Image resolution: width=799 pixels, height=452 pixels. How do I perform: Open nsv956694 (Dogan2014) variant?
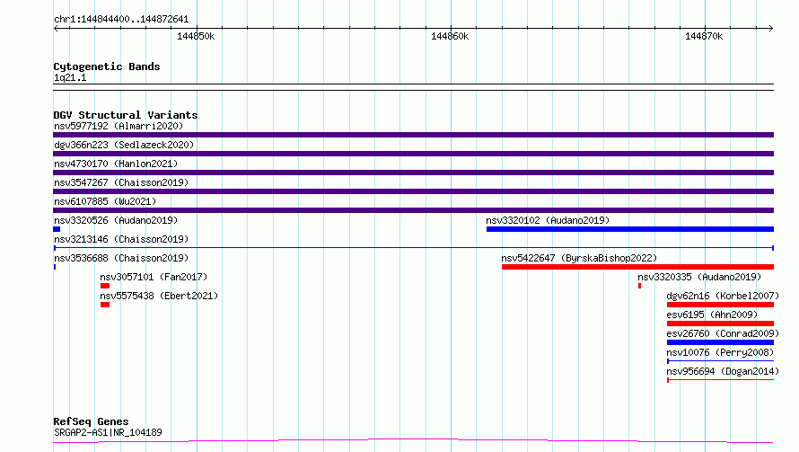pyautogui.click(x=723, y=371)
